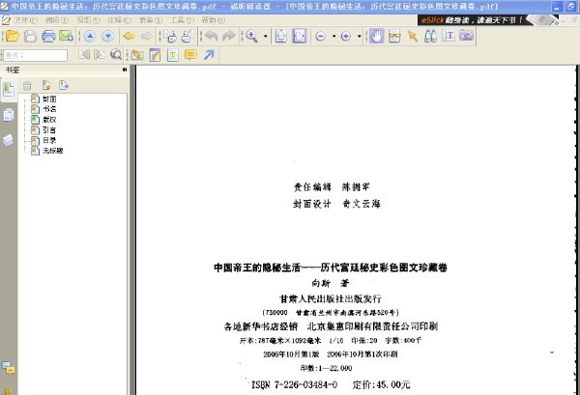Click the ruler-like tool icon right of Hand
Viewport: 580px width, 395px height.
click(x=394, y=36)
